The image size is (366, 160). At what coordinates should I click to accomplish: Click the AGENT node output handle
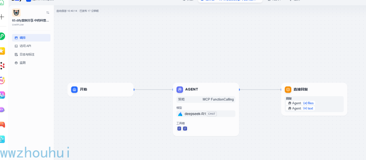tap(239, 89)
